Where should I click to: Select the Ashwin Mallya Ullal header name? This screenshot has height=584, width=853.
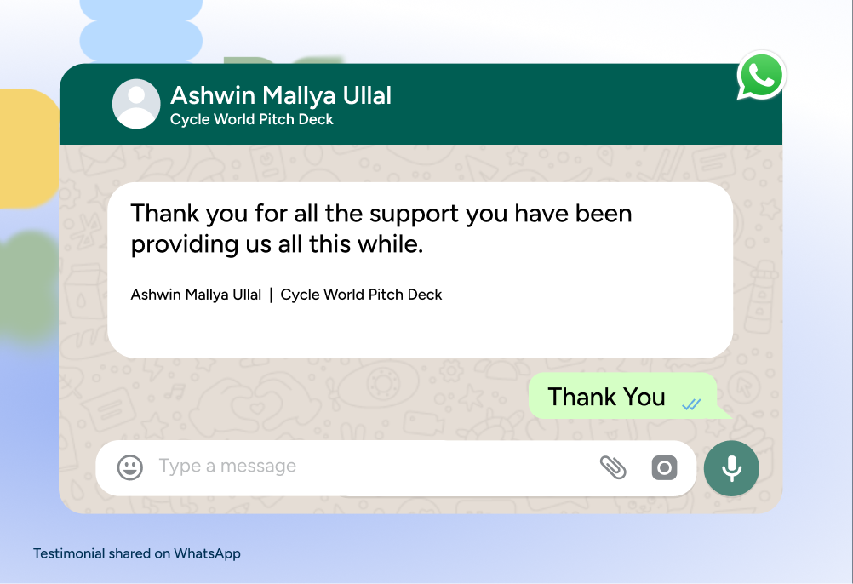coord(281,95)
